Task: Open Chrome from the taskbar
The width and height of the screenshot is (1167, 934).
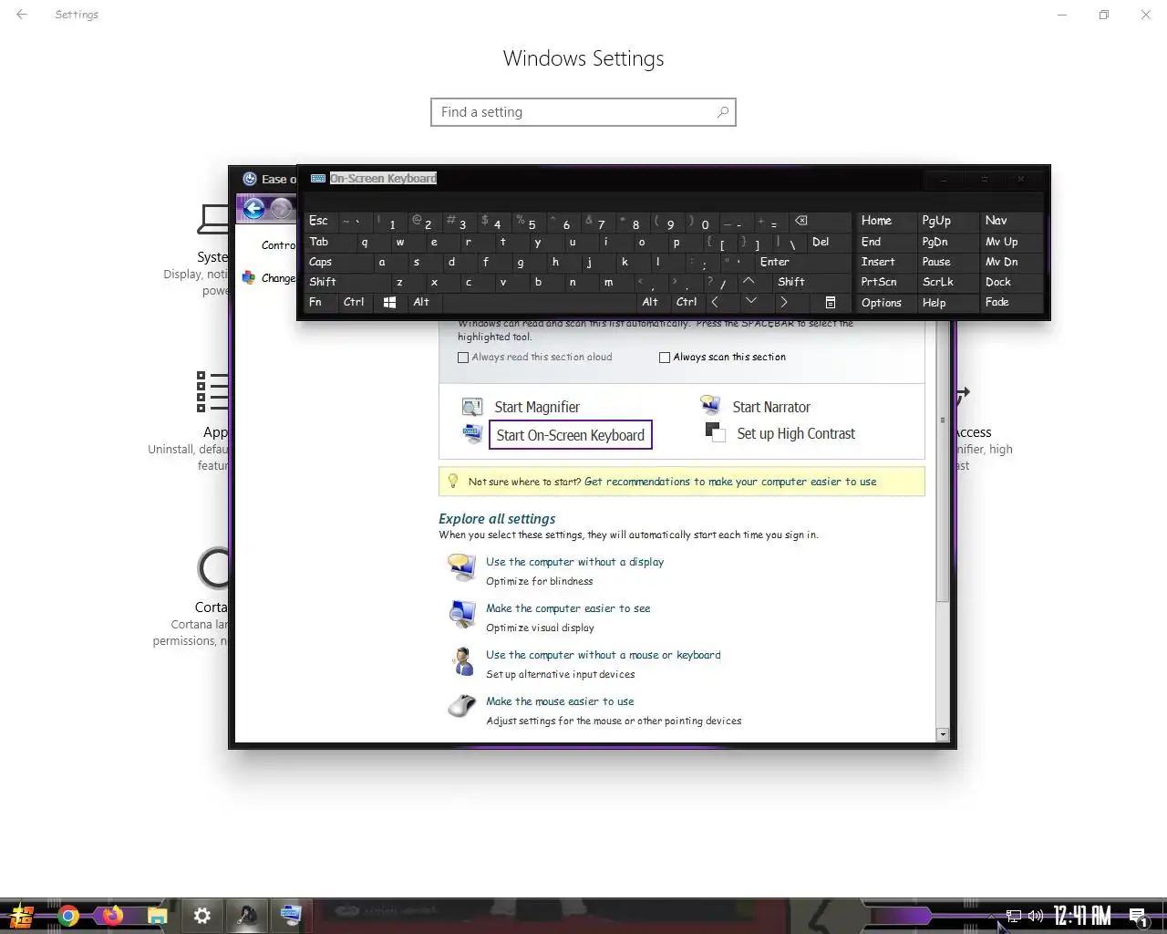Action: (68, 916)
